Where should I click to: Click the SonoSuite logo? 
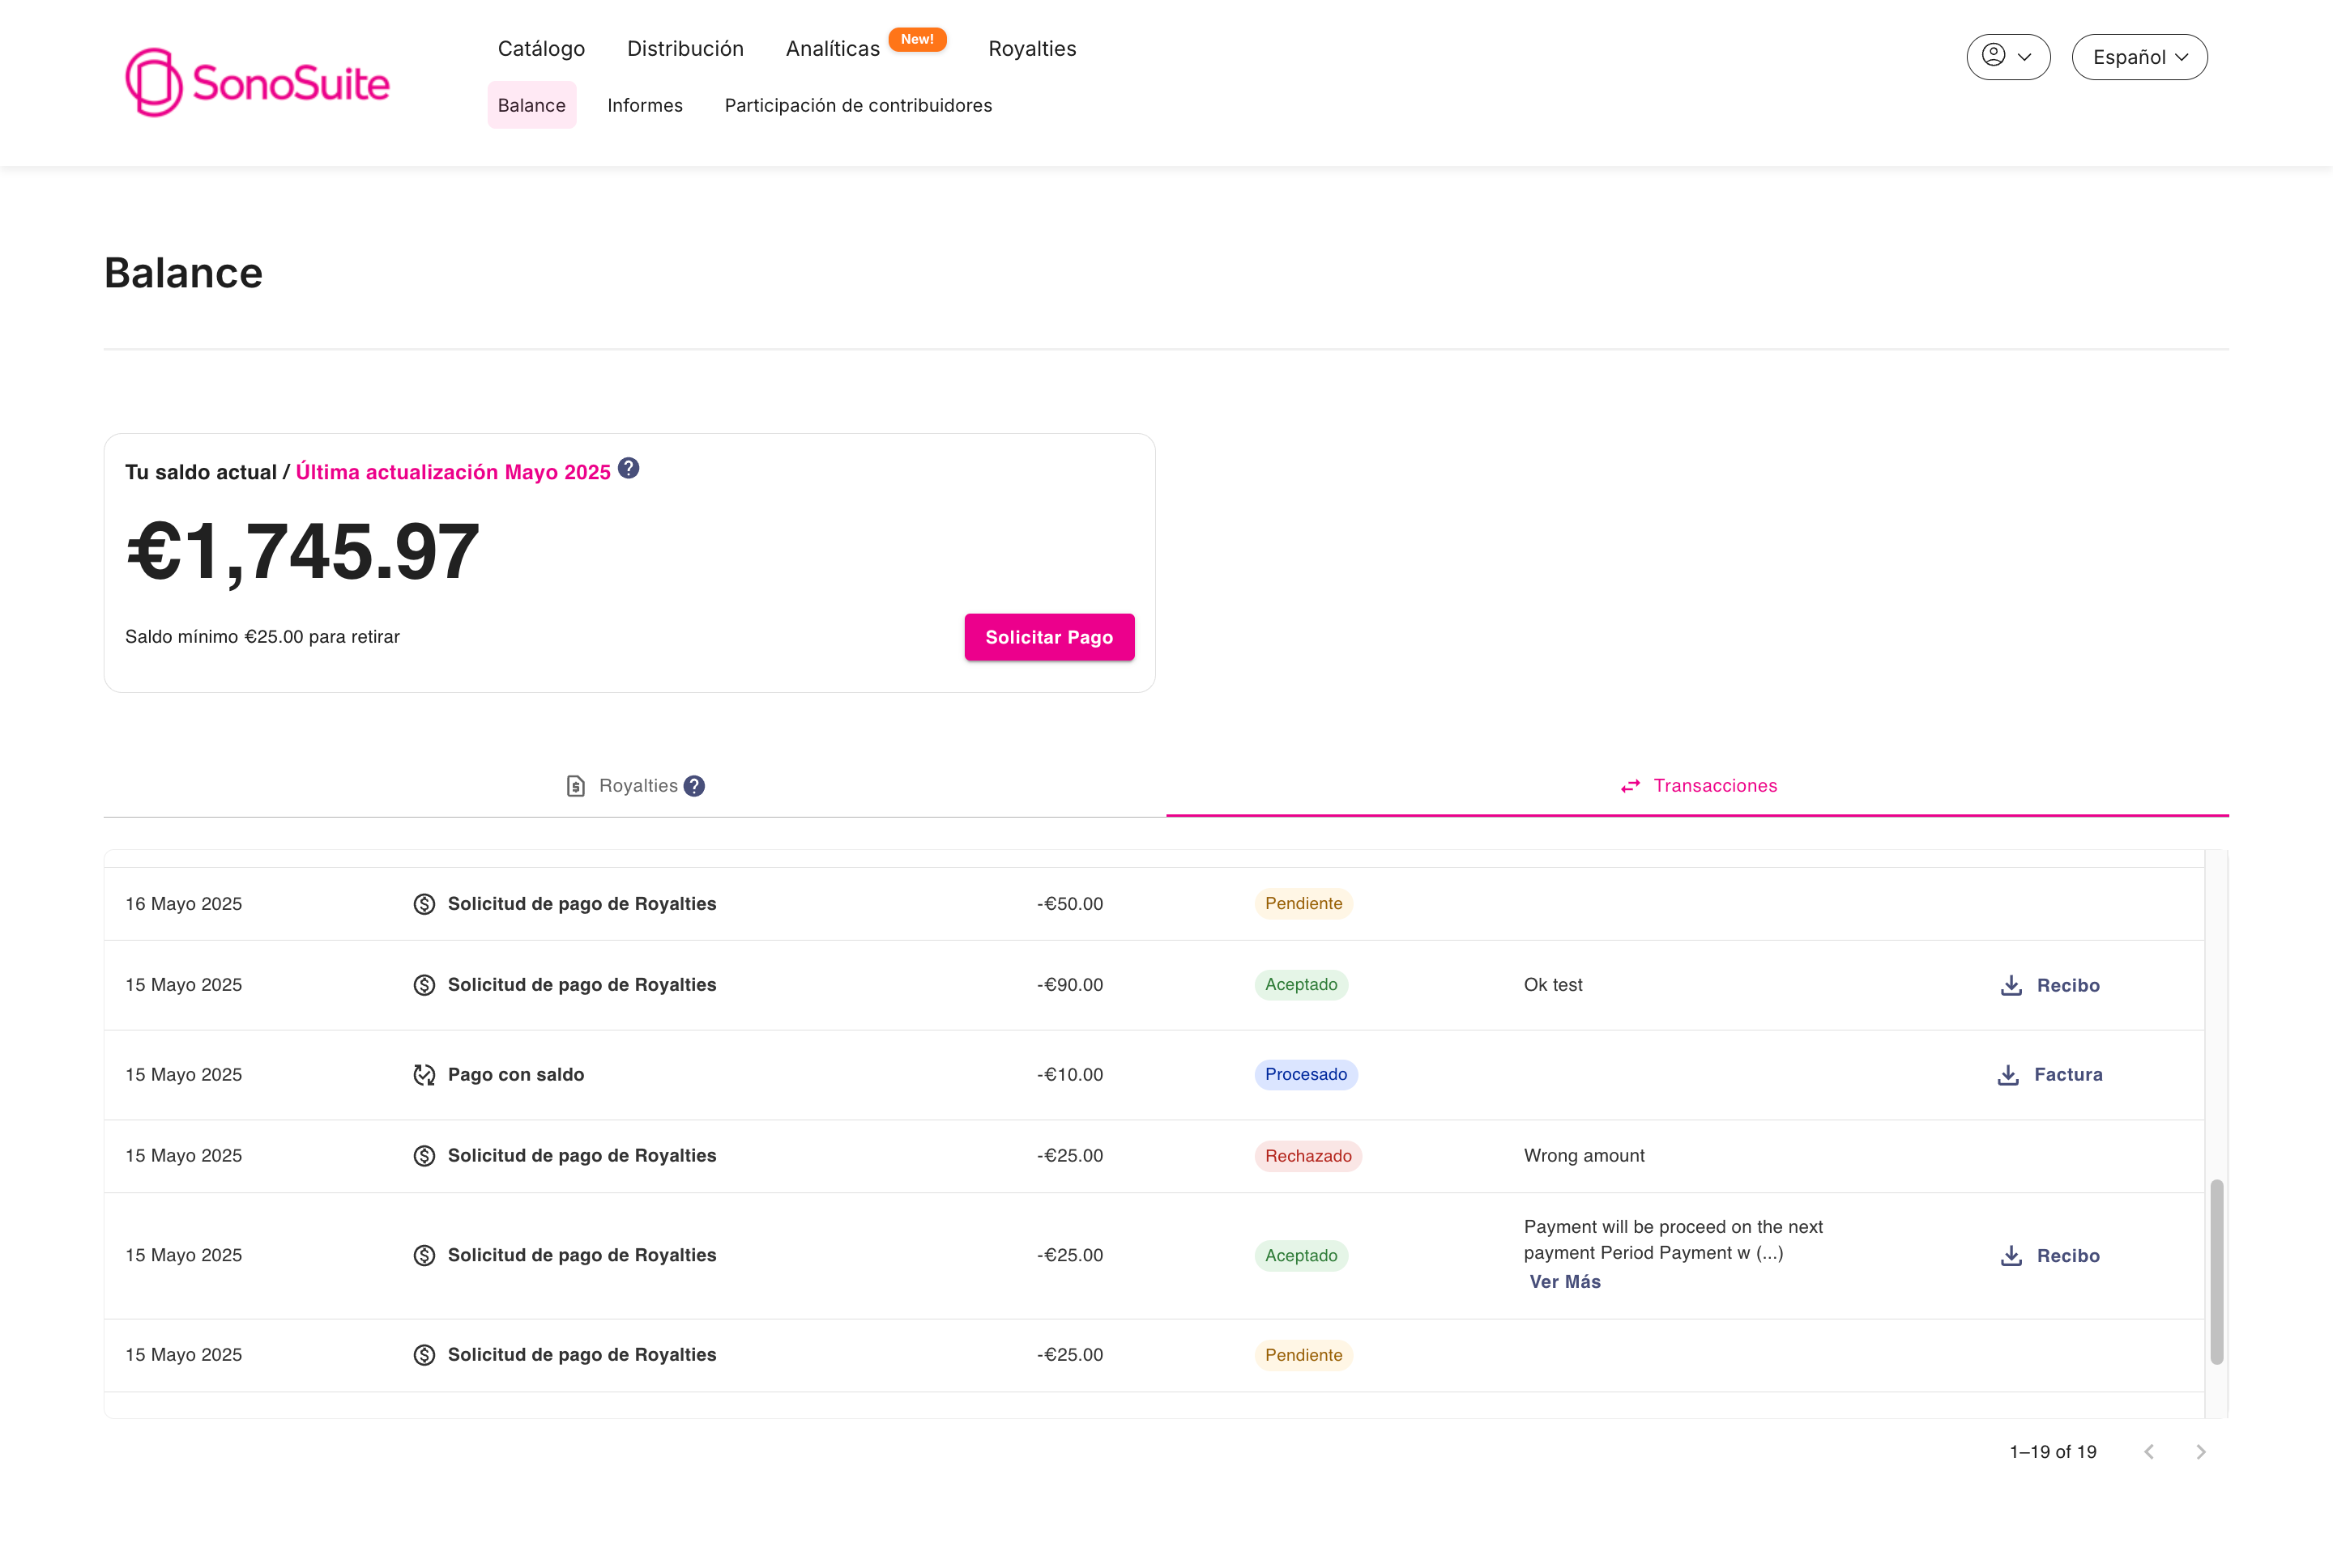tap(257, 82)
